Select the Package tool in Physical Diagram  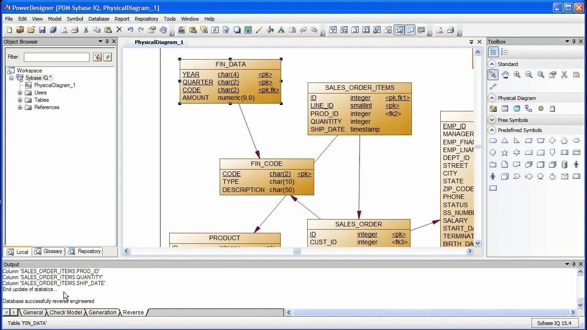point(493,109)
